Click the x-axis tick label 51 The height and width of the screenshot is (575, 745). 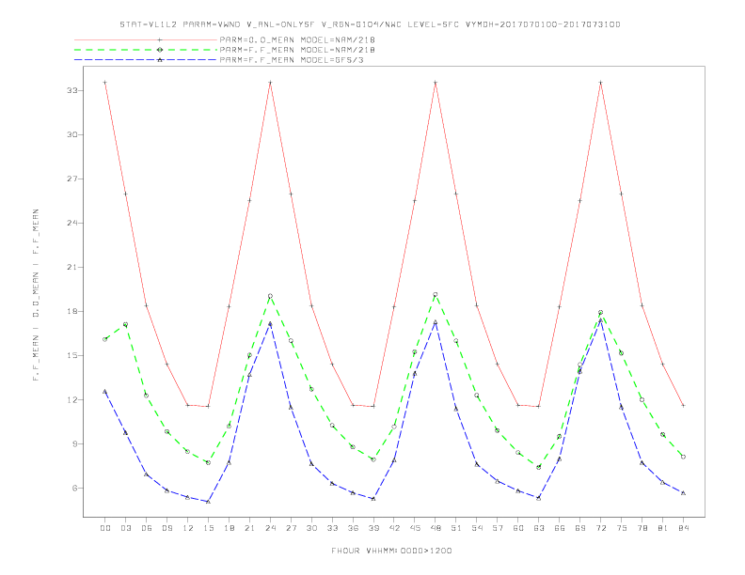(456, 528)
